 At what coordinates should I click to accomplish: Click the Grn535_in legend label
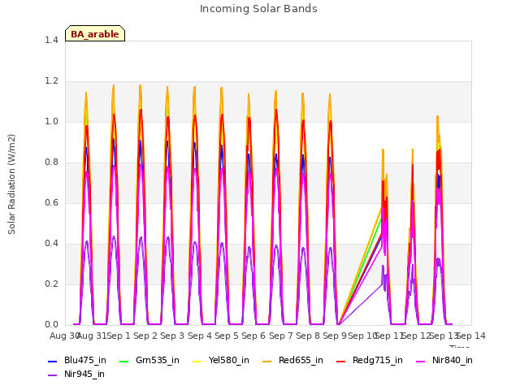coord(158,360)
